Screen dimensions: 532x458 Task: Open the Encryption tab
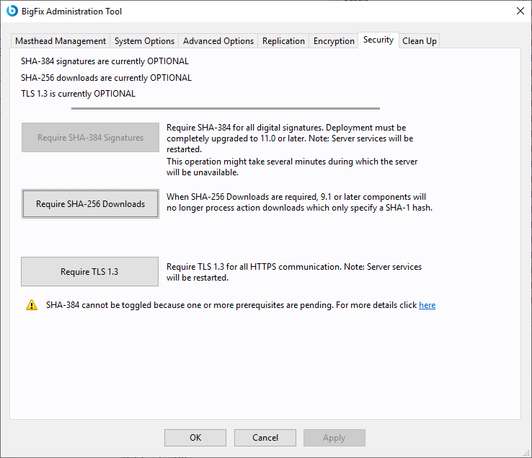(334, 41)
